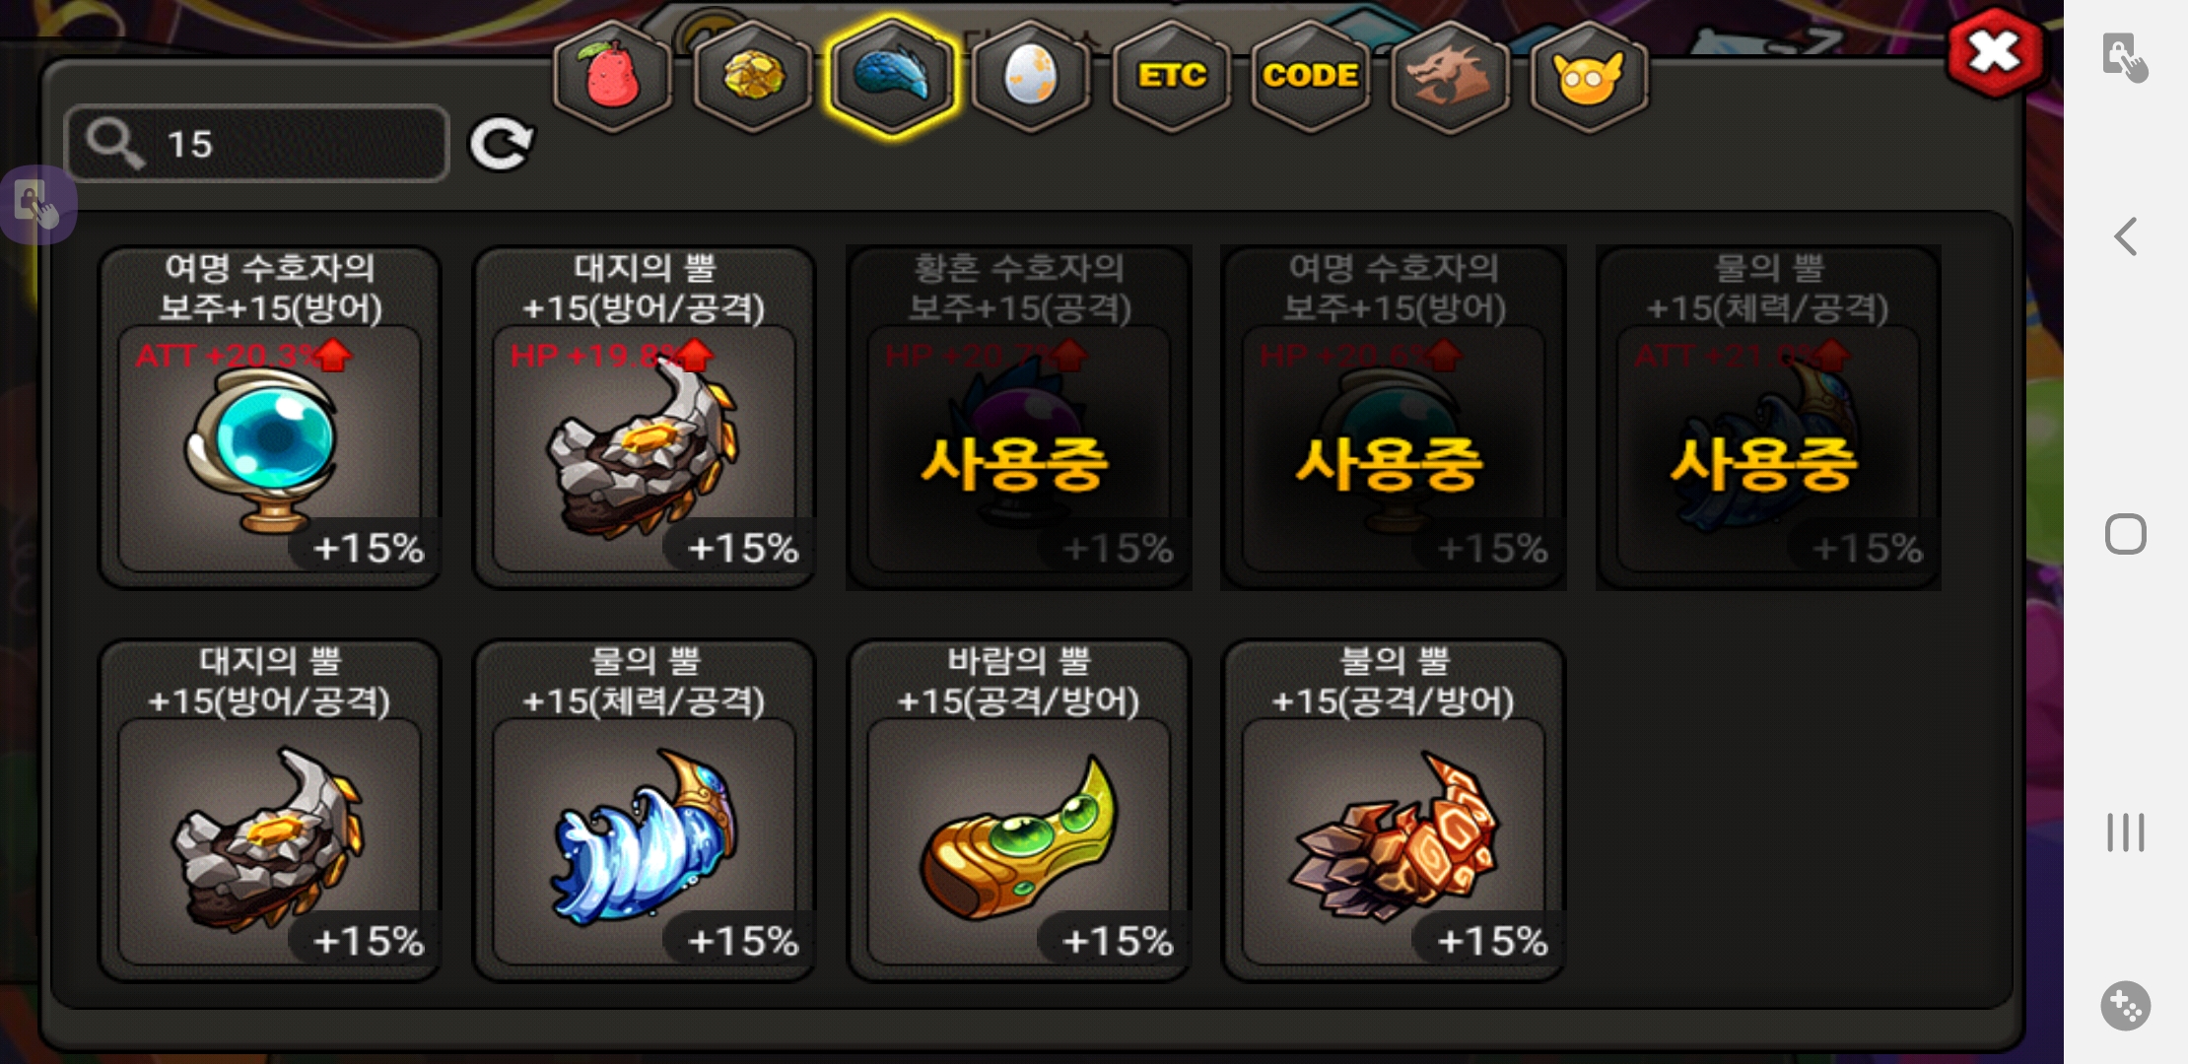Focus the search field containing 15
This screenshot has height=1064, width=2188.
tap(257, 144)
